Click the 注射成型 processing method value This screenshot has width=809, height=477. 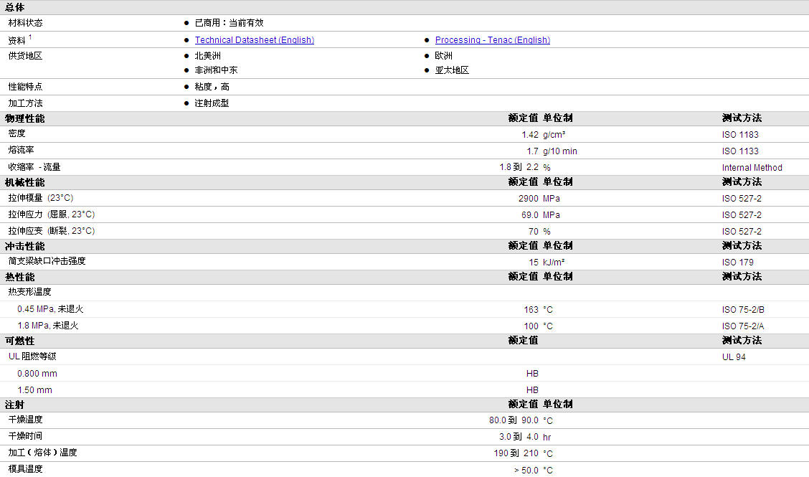[x=212, y=103]
